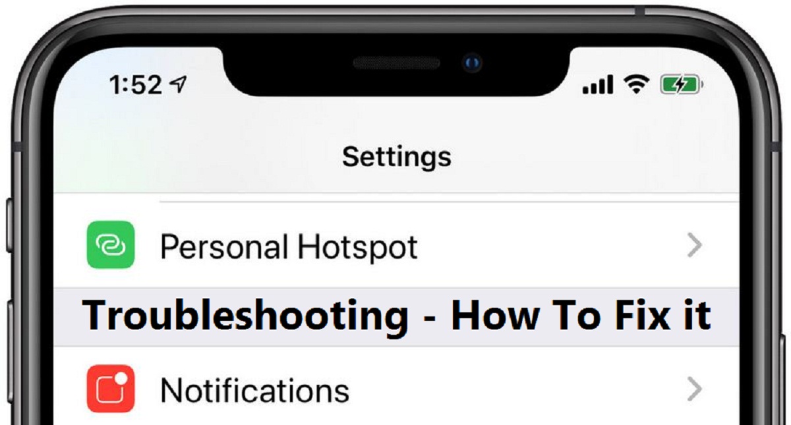The height and width of the screenshot is (425, 791).
Task: Open the Notifications settings label
Action: point(254,391)
